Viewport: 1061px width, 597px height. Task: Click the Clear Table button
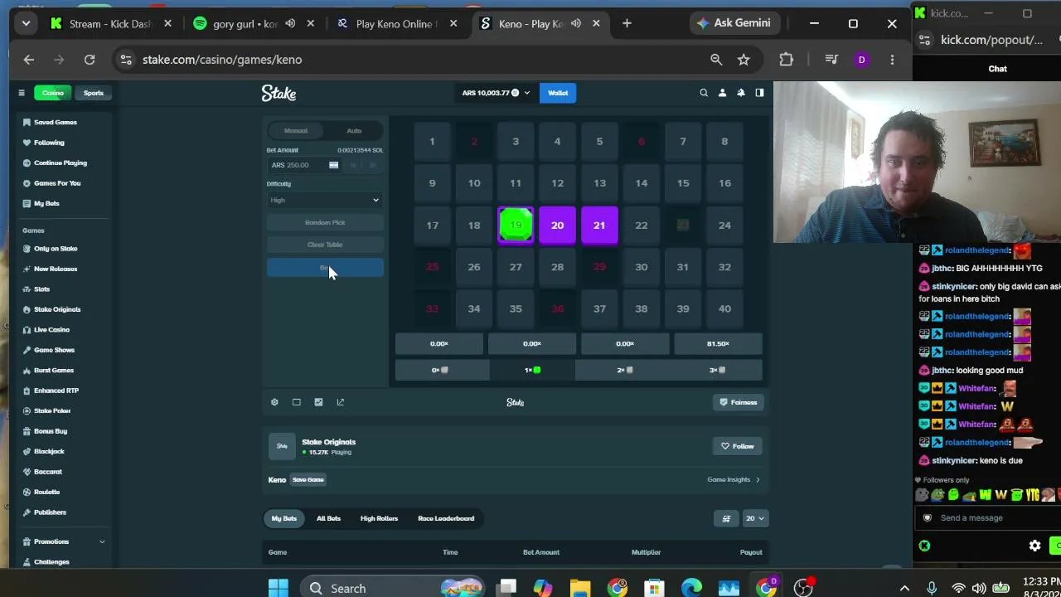(x=325, y=245)
